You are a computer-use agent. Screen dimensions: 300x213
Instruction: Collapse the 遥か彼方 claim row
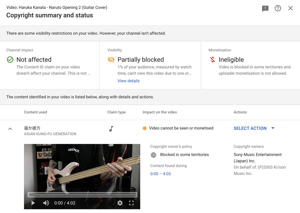click(10, 129)
